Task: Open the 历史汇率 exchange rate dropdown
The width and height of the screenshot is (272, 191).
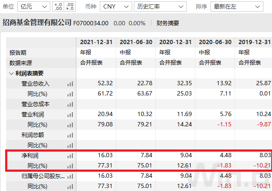Action: pyautogui.click(x=160, y=6)
